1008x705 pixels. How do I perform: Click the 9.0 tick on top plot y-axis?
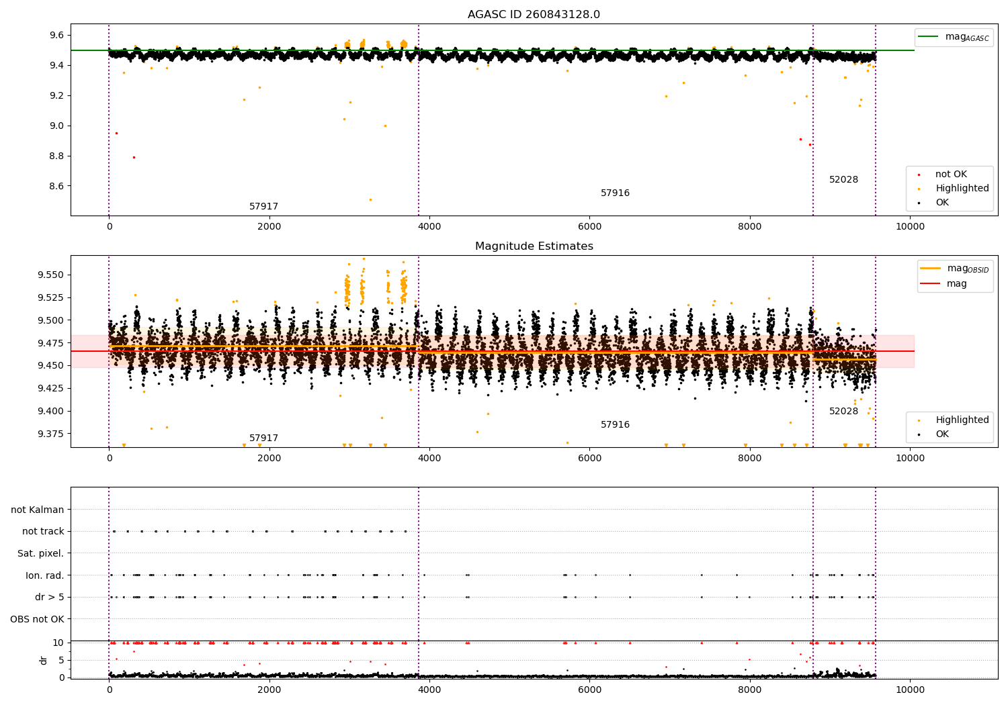tap(57, 126)
